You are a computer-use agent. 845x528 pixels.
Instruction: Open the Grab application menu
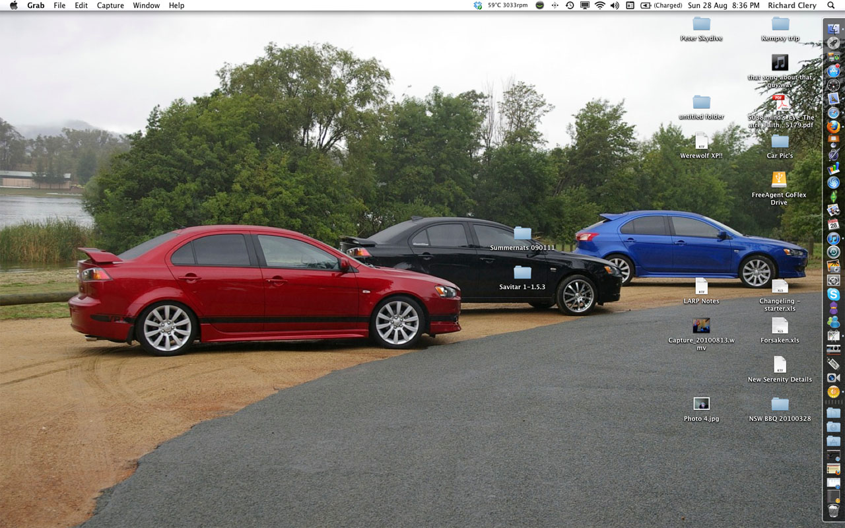[36, 5]
